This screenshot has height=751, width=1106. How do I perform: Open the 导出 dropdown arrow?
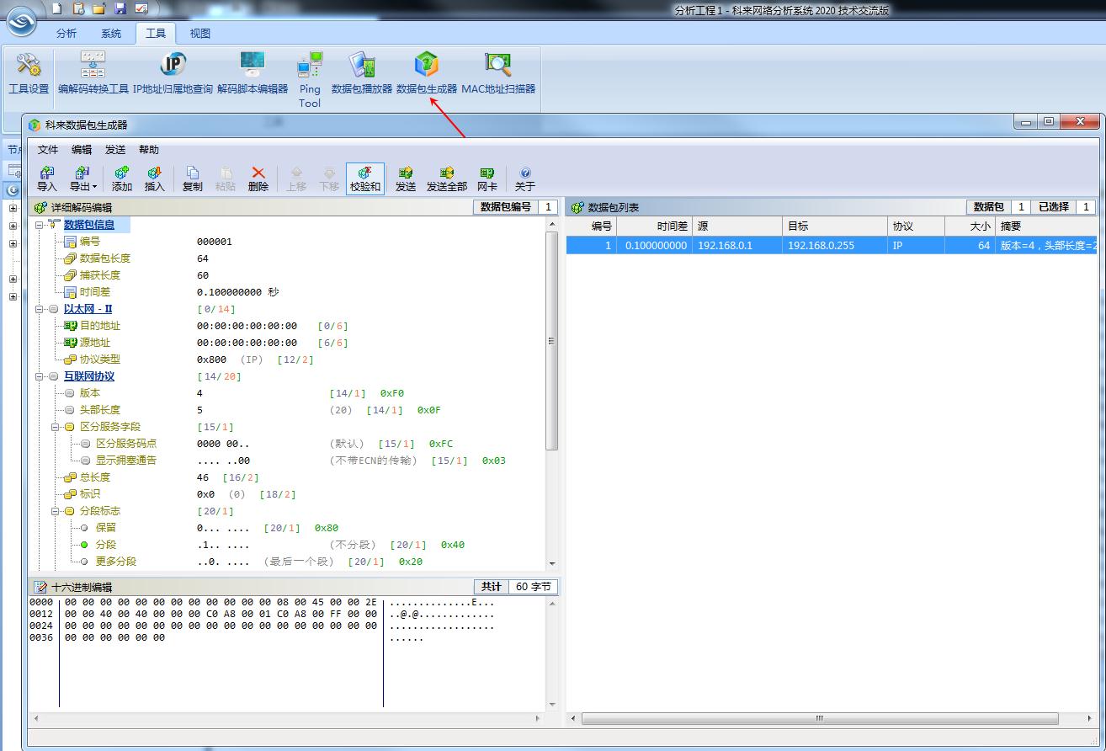[94, 186]
